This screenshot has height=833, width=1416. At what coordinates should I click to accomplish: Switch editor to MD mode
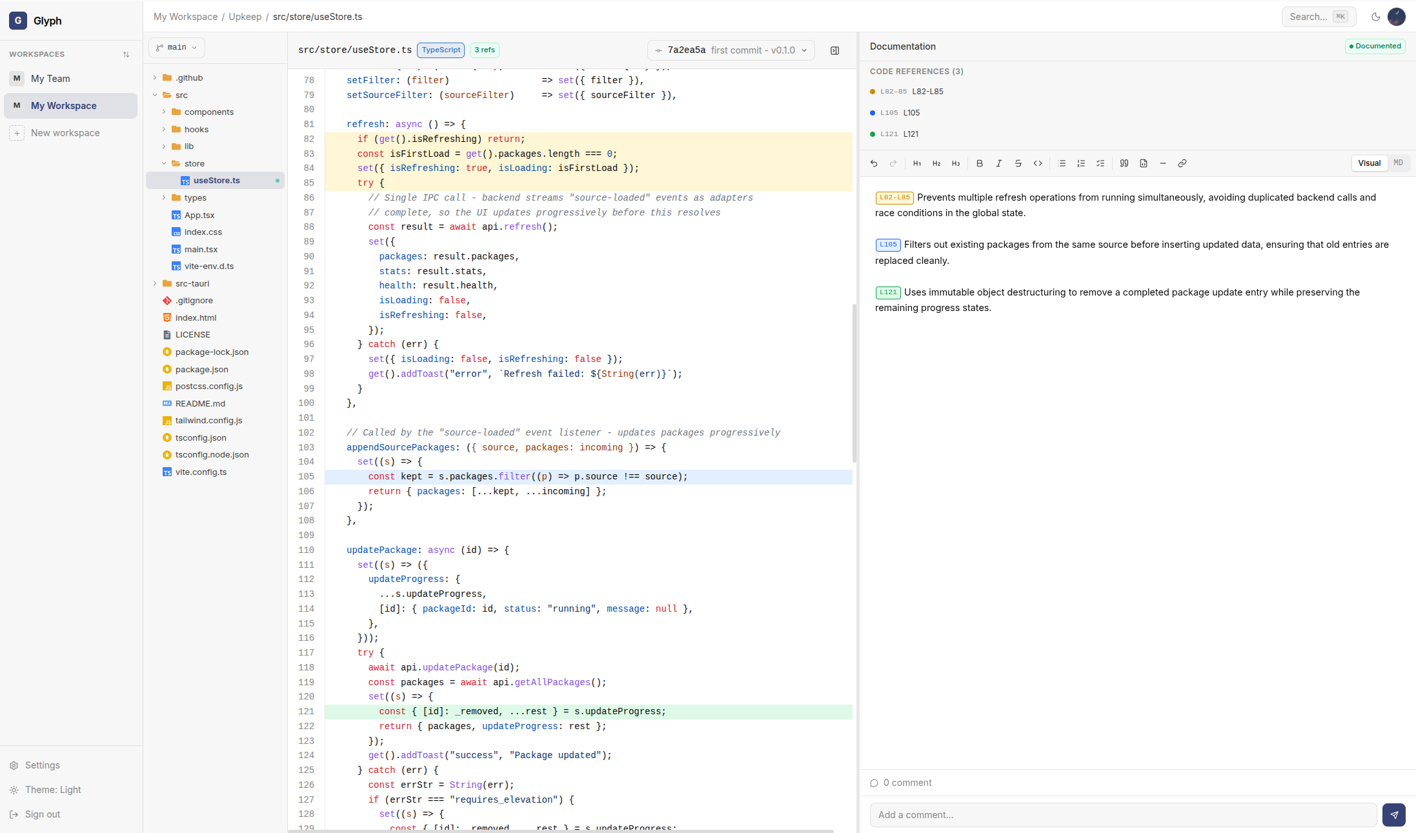[x=1398, y=163]
